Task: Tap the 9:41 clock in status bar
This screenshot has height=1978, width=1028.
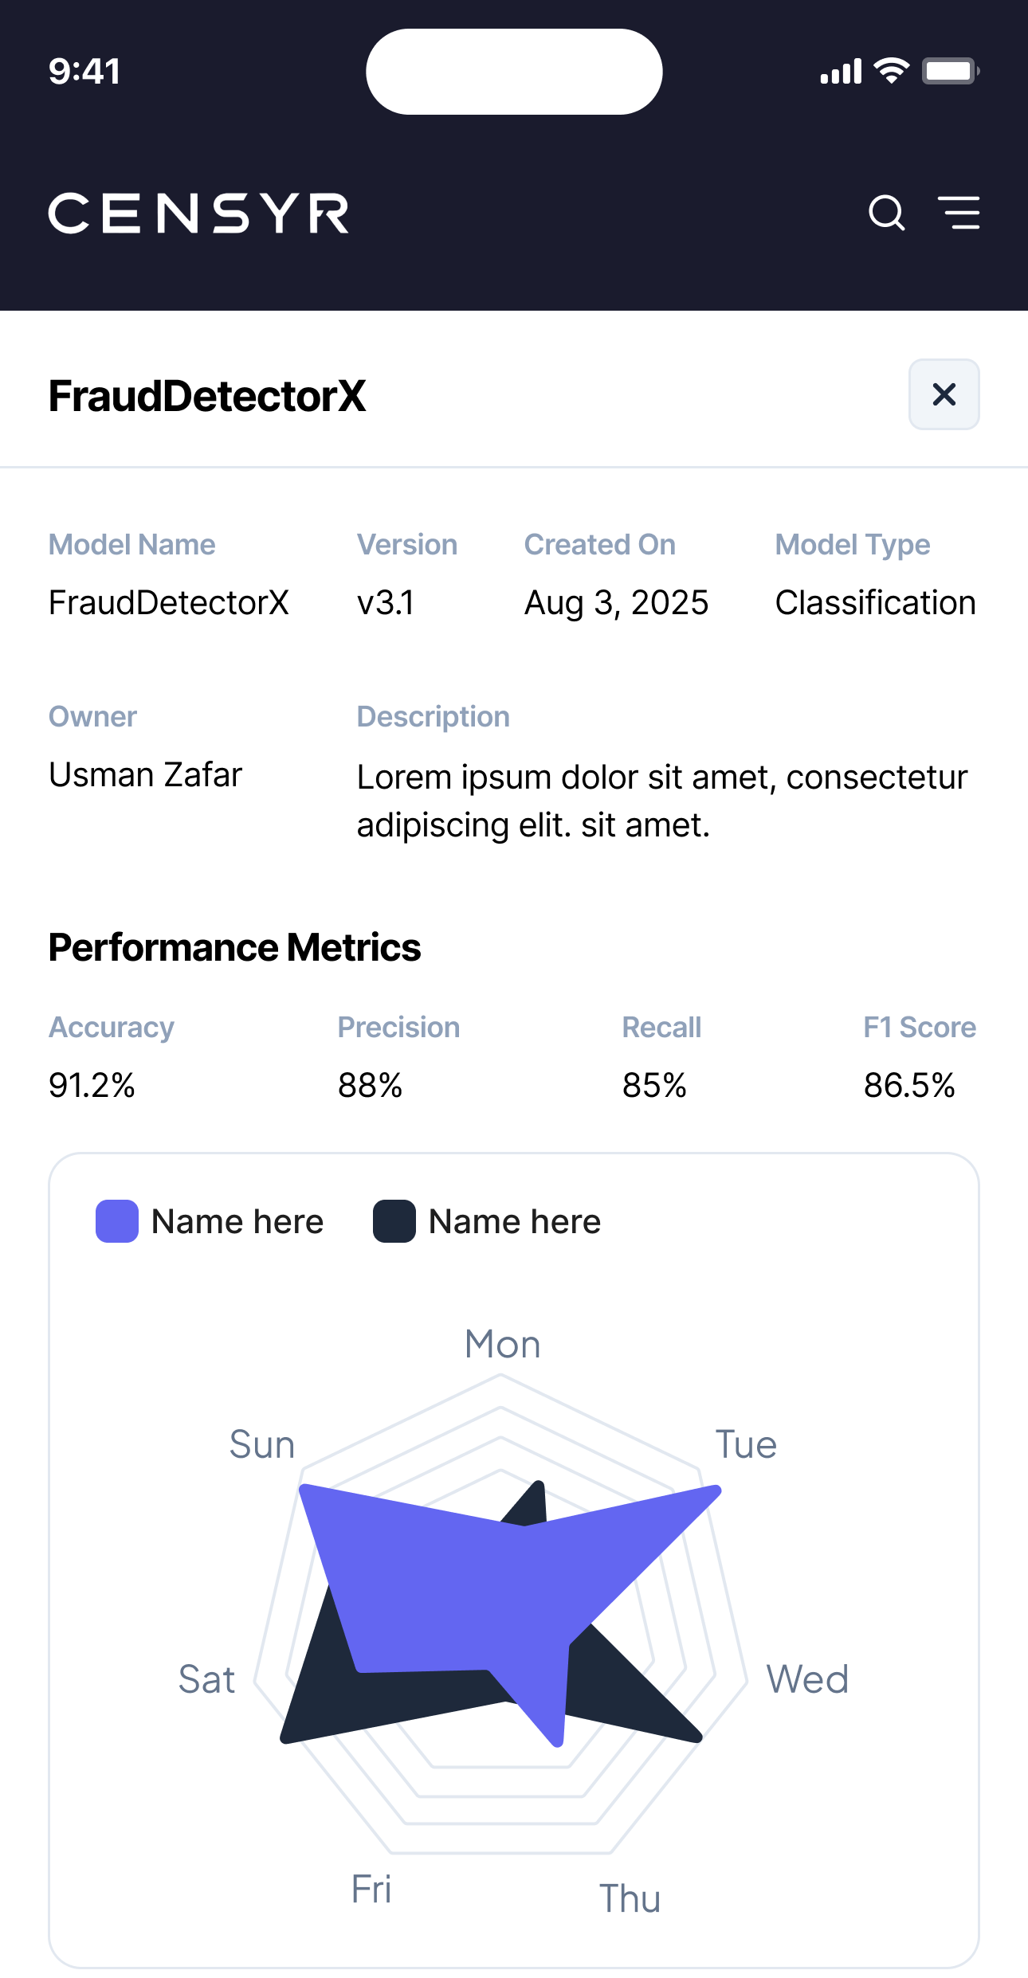Action: pos(84,71)
